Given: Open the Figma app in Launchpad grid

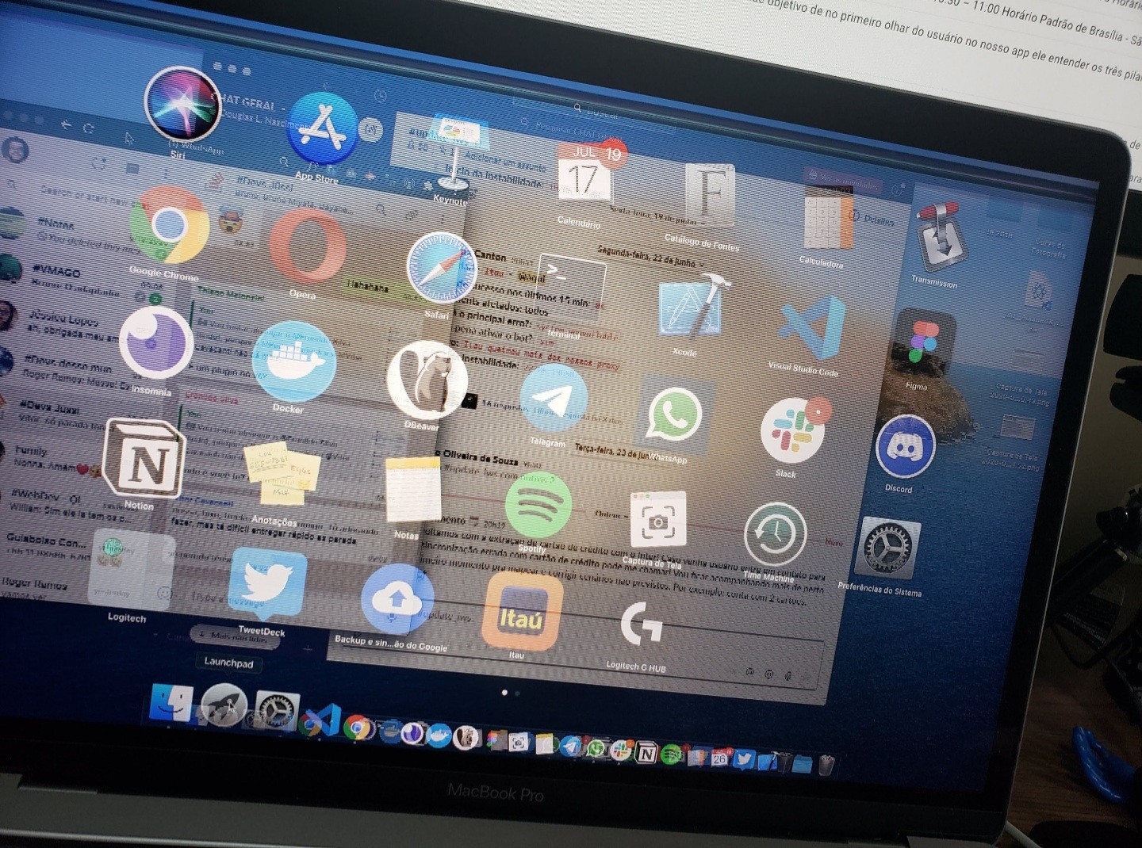Looking at the screenshot, I should [x=924, y=342].
